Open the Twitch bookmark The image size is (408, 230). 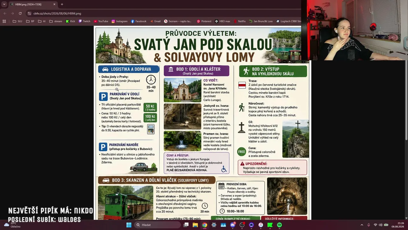84,21
